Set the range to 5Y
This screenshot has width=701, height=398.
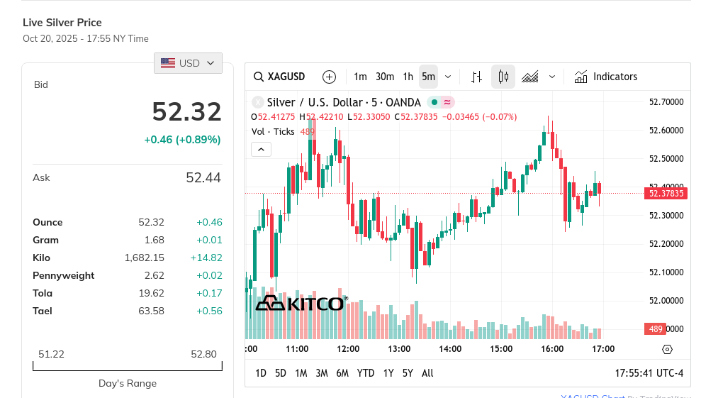408,373
